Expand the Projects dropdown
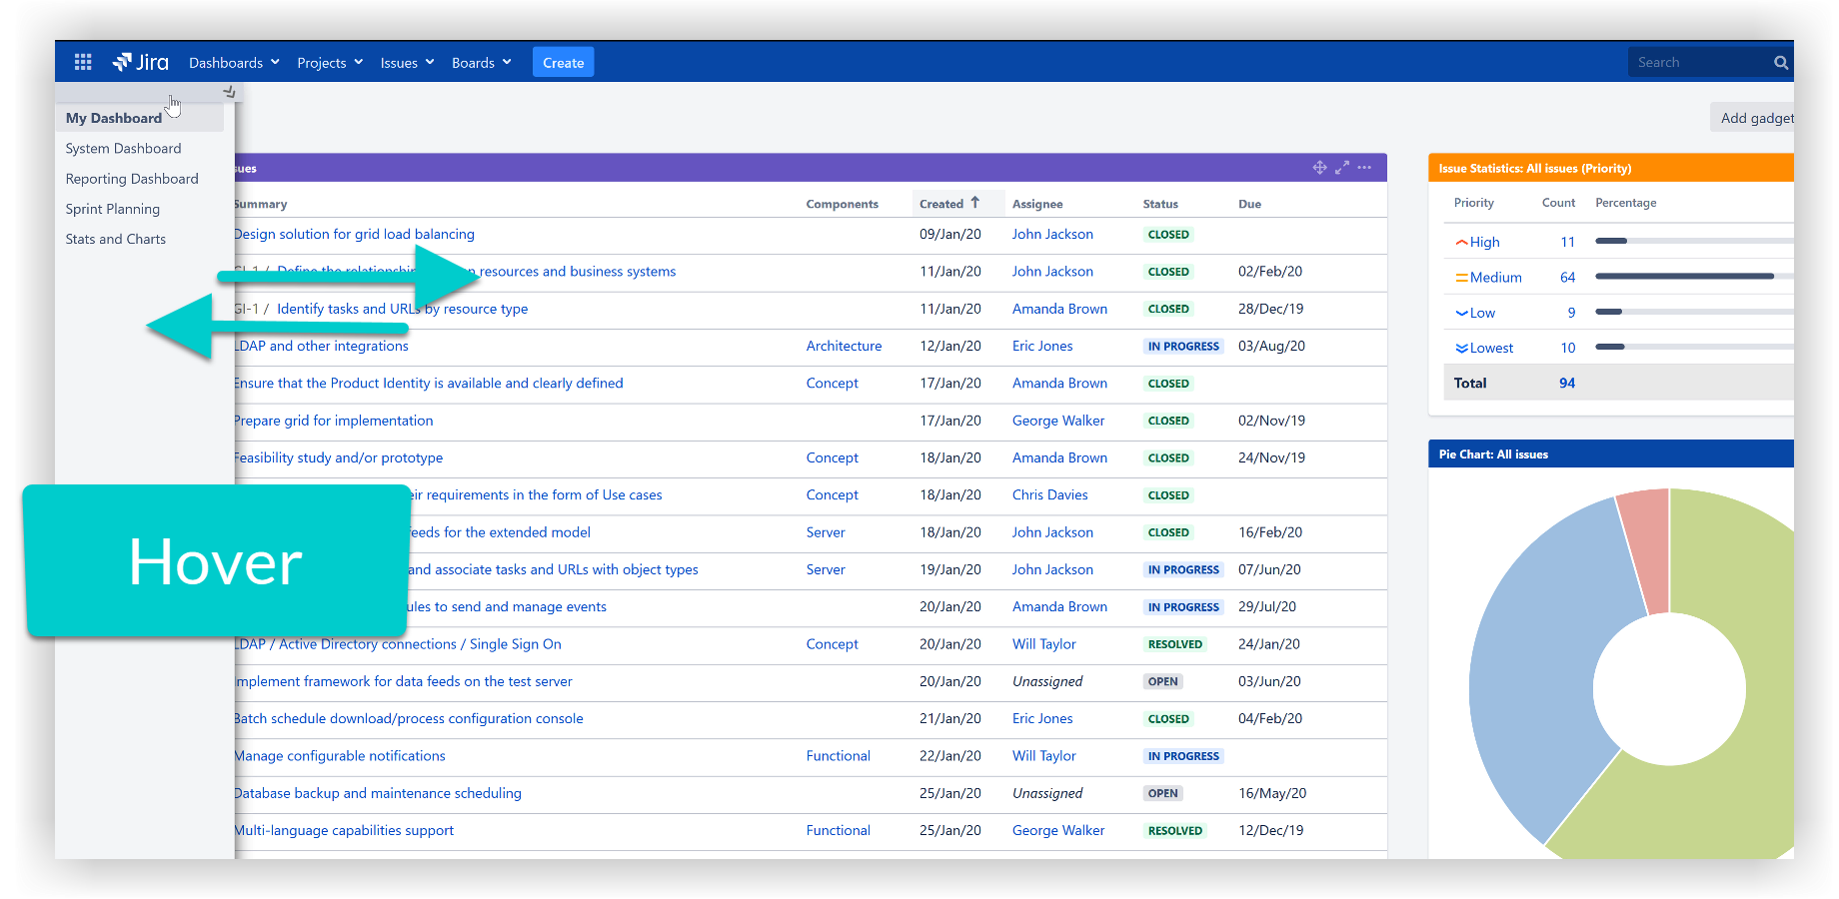The height and width of the screenshot is (899, 1839). coord(330,63)
